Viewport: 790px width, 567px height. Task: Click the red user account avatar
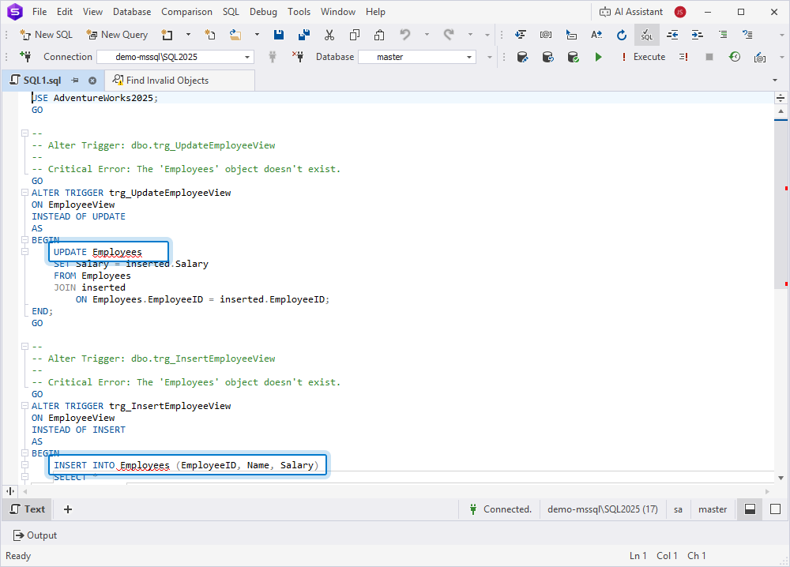point(680,12)
